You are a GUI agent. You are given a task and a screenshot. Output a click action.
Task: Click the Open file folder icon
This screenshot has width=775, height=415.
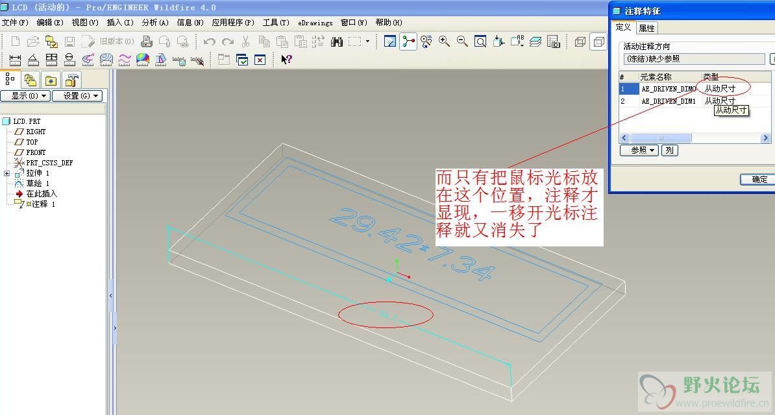pos(33,41)
